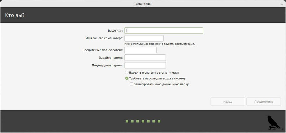Click the computer name hint text

[x=159, y=44]
